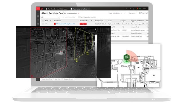
Task: Switch to Real-Time Overview Maintenance tab
Action: pos(56,9)
